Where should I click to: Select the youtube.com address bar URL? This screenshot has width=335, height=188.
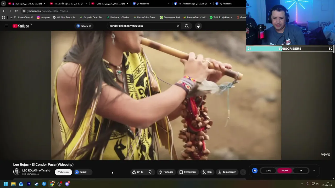[47, 11]
